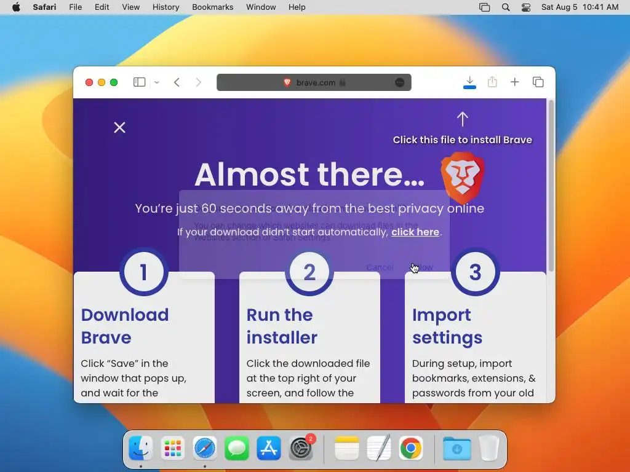
Task: Click the page vertical scrollbar
Action: tap(551, 186)
